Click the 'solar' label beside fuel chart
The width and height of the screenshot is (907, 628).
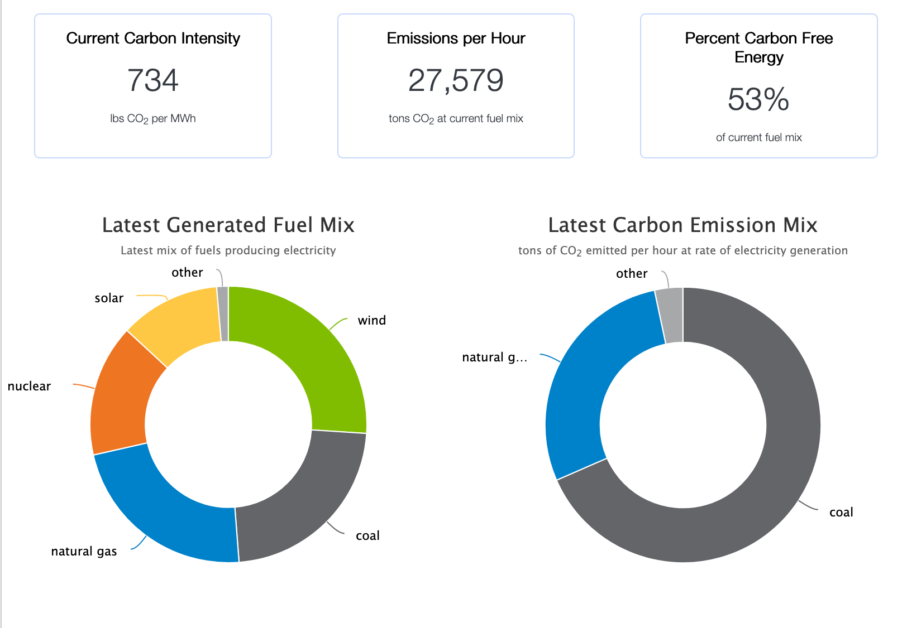[x=109, y=298]
